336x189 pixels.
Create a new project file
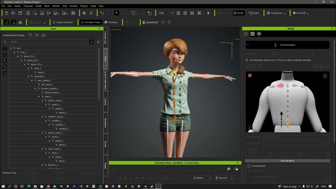click(7, 13)
